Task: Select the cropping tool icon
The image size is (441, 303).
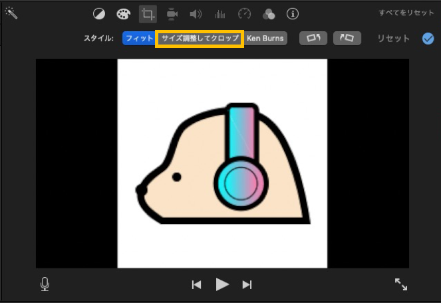Action: point(148,14)
